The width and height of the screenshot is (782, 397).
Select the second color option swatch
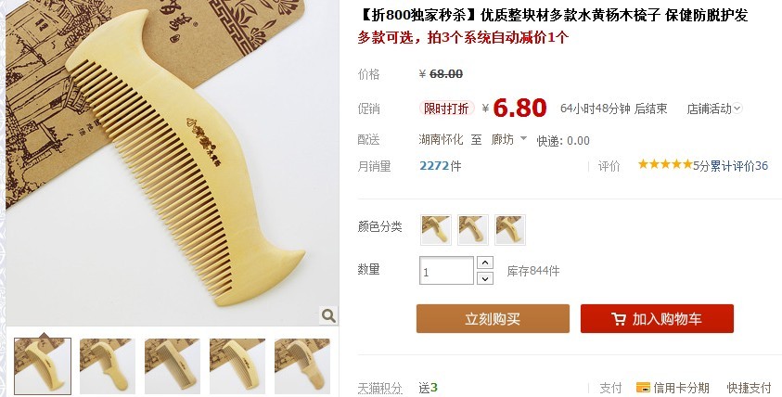coord(473,230)
